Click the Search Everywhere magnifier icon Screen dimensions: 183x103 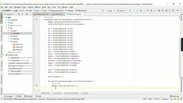pyautogui.click(x=178, y=11)
